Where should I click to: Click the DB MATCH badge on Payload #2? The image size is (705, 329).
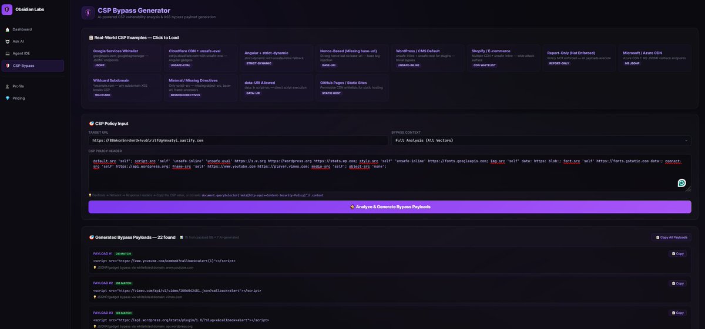(123, 283)
